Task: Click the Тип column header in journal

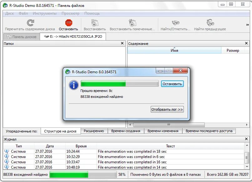Action: point(19,146)
